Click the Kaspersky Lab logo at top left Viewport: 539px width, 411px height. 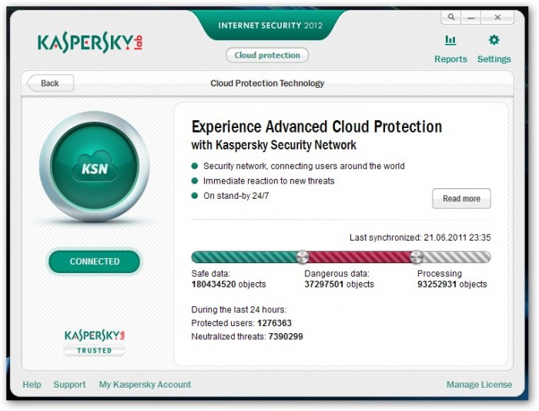(x=91, y=43)
